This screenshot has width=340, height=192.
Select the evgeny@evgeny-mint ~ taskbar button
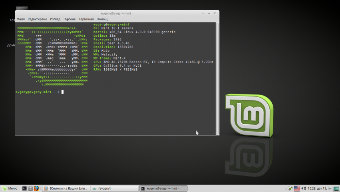163,189
